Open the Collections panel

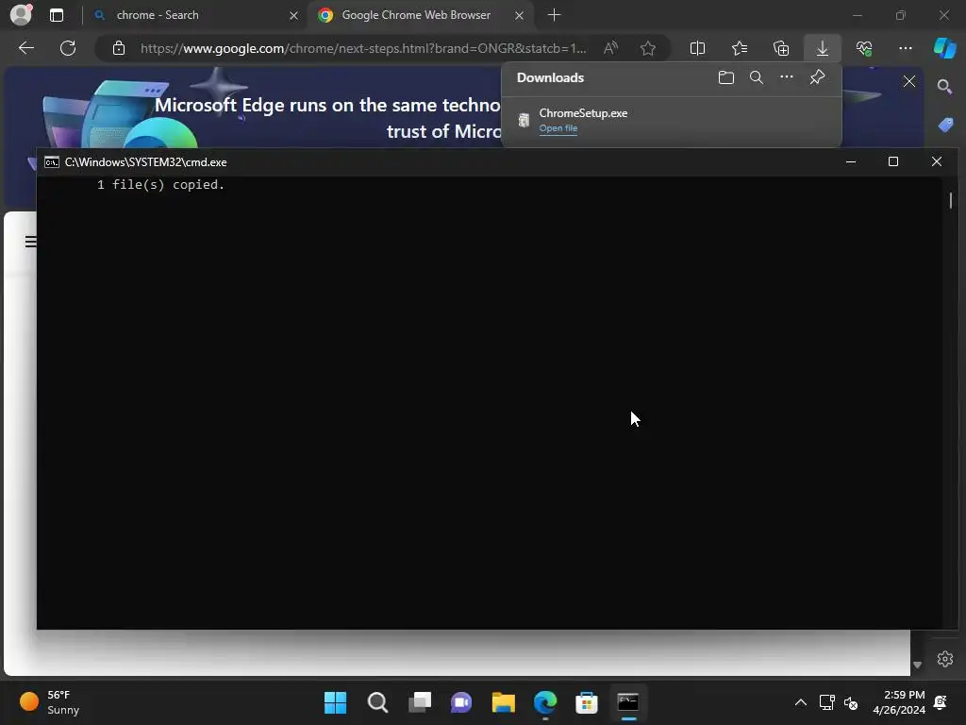(x=781, y=48)
